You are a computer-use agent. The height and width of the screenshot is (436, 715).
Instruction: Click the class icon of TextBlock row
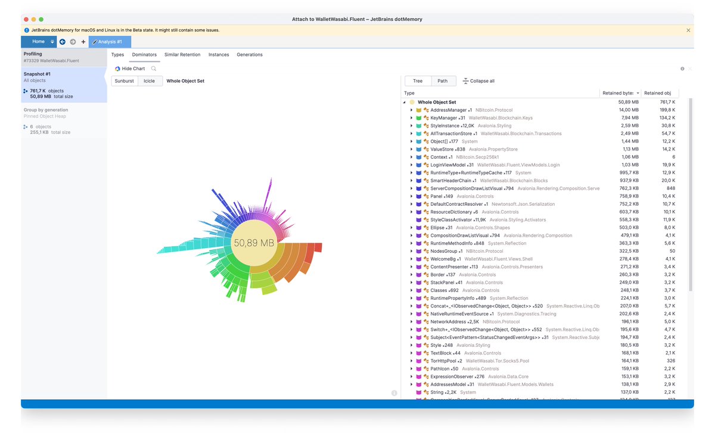click(427, 353)
